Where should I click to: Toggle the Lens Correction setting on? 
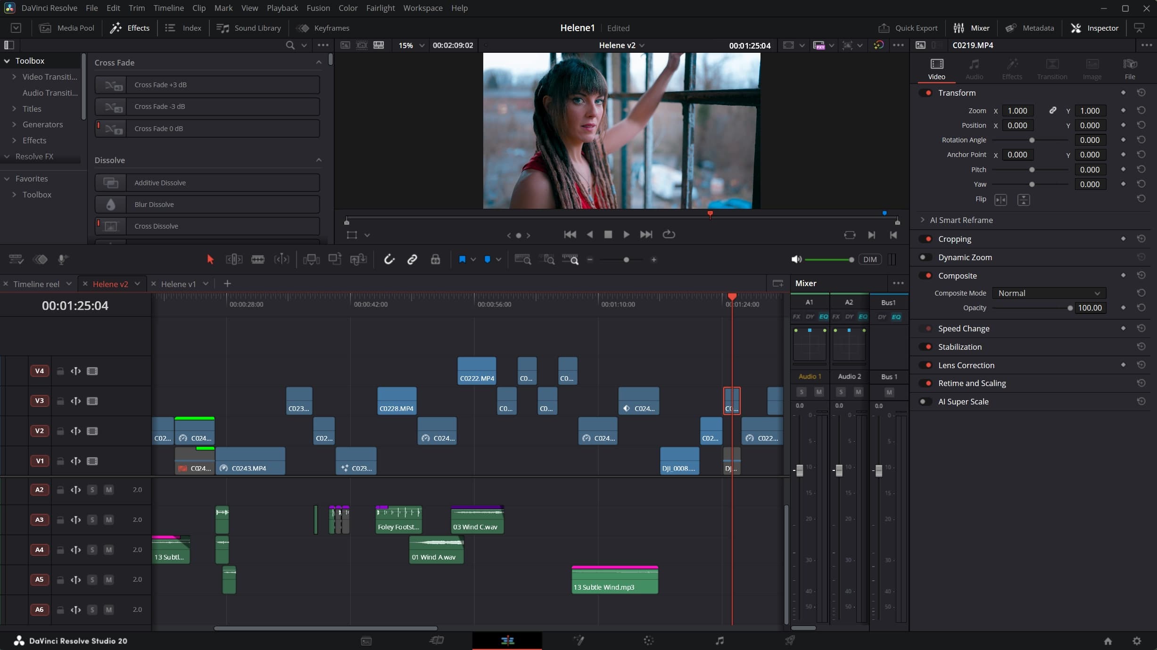pos(926,365)
